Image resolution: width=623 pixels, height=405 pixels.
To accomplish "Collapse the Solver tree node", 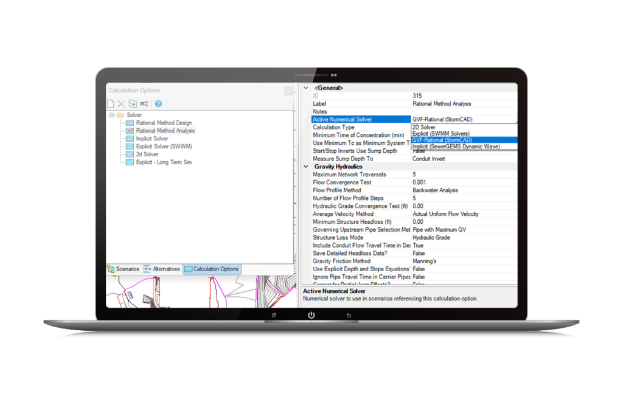I will pyautogui.click(x=111, y=114).
